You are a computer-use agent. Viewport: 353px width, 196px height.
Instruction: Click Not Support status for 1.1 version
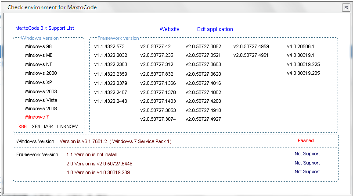307,154
